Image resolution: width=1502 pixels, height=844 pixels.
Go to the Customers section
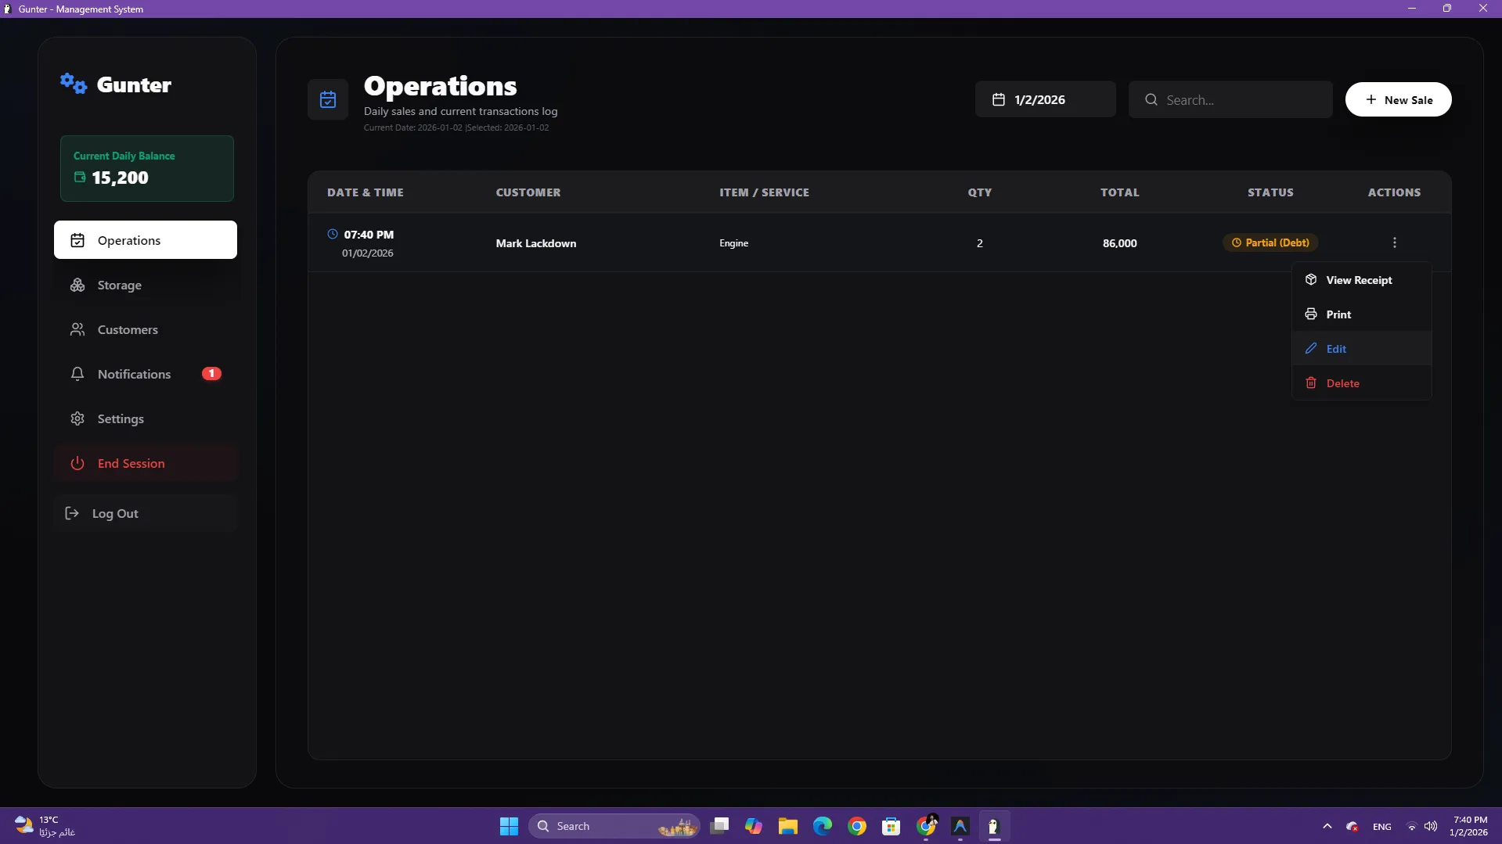point(146,329)
